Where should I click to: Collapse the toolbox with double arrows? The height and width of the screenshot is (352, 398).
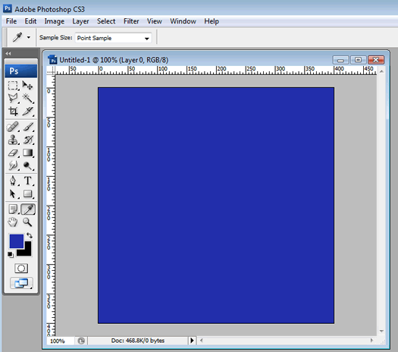pos(8,53)
